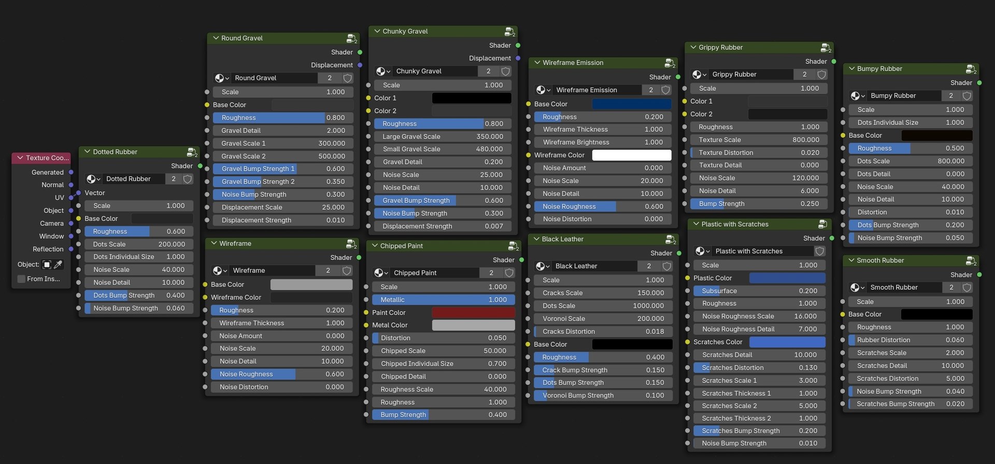Pick object with the eyedropper in Texture Coordinate
Viewport: 995px width, 464px height.
pyautogui.click(x=58, y=265)
